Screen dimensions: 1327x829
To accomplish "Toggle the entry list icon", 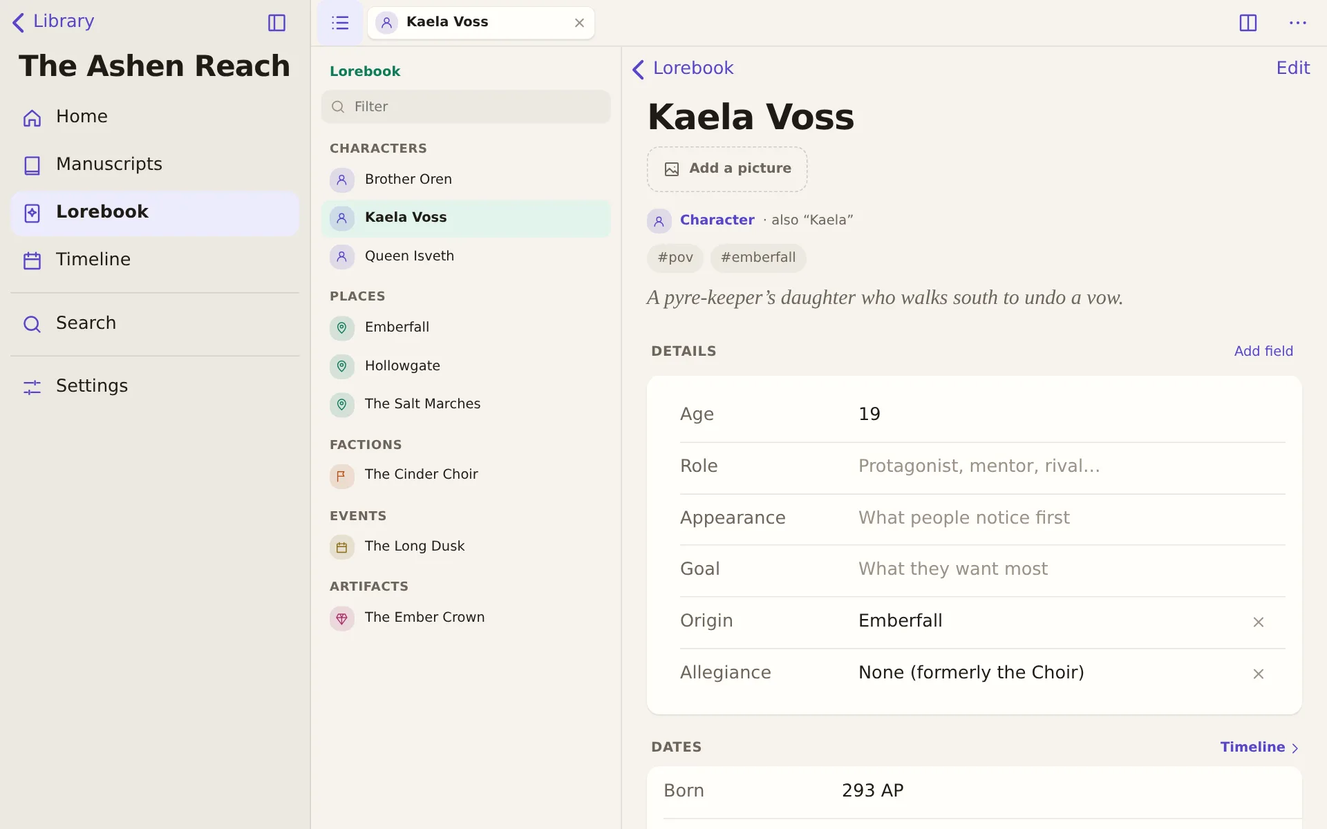I will click(x=340, y=23).
